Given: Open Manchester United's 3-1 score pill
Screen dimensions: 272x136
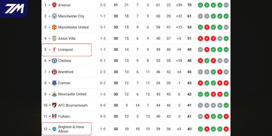Looking at the screenshot, I should point(103,28).
